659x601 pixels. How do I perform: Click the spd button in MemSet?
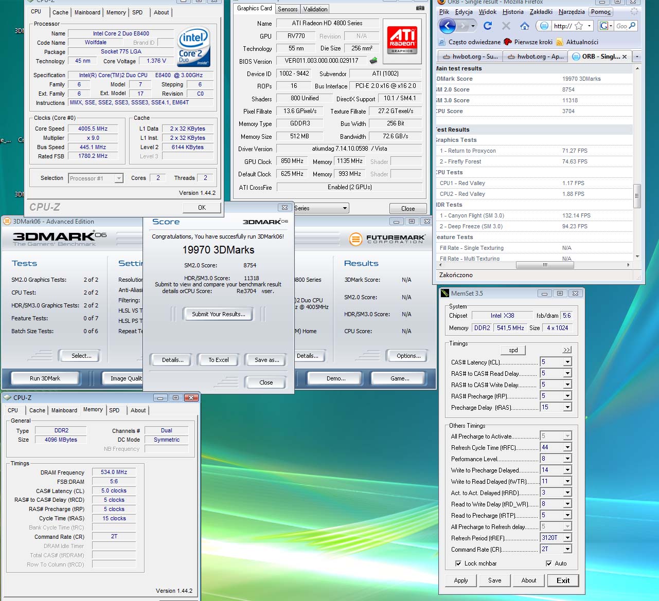point(513,350)
